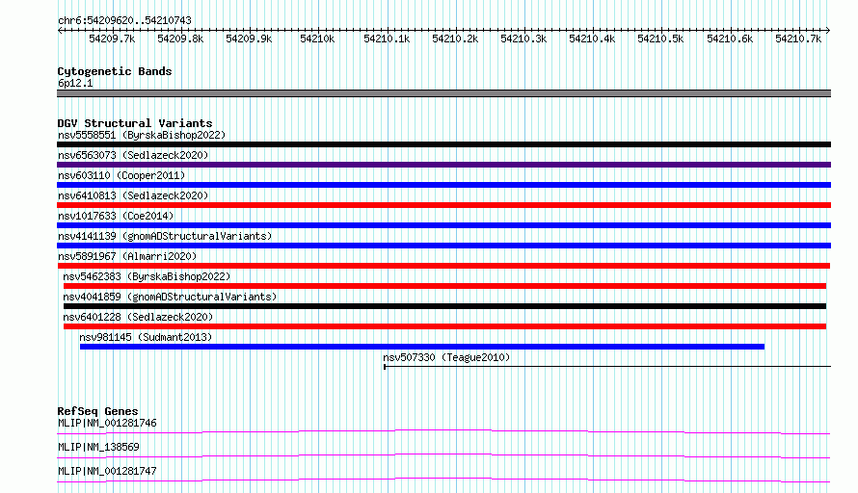Click the nsv603110 (Cooper2011) label
858x493 pixels.
[121, 175]
